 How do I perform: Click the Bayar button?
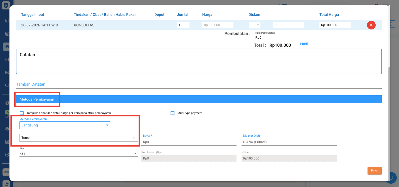[x=375, y=171]
